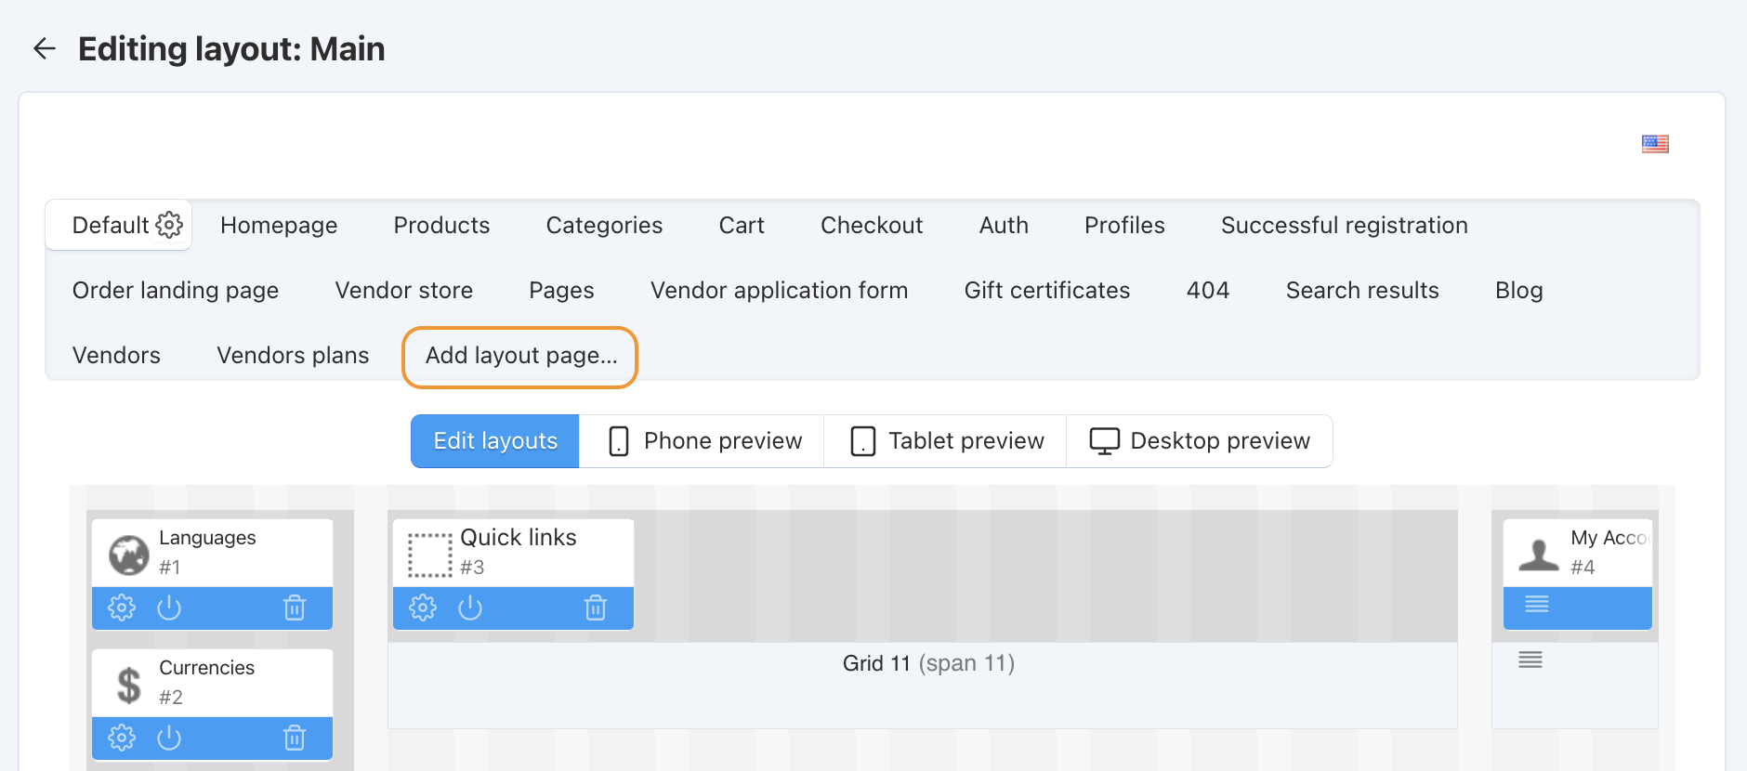Toggle power switch on Languages block
Image resolution: width=1747 pixels, height=771 pixels.
click(x=169, y=608)
